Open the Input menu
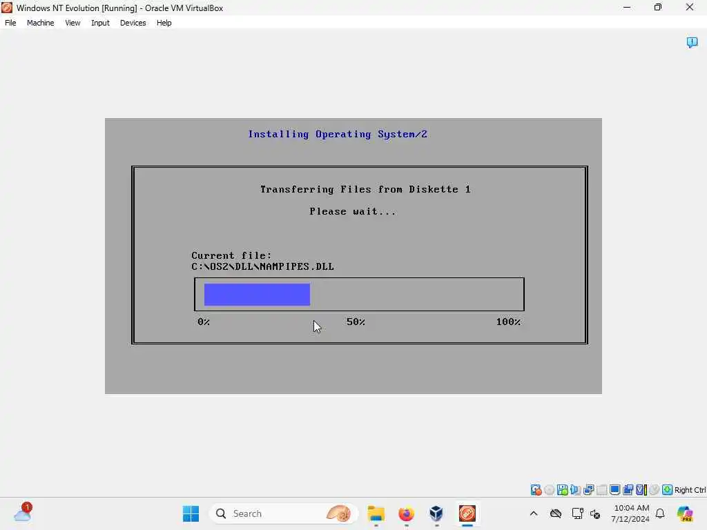This screenshot has width=707, height=530. (x=100, y=23)
